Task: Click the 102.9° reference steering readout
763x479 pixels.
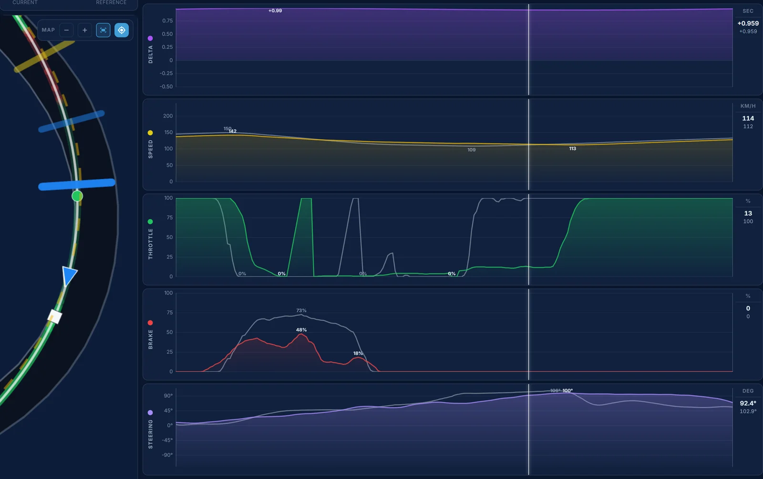Action: (748, 411)
